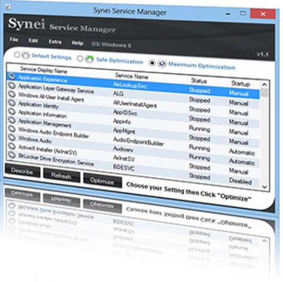The image size is (283, 282).
Task: Click the gear icon beside Windows Audio
Action: 12,138
